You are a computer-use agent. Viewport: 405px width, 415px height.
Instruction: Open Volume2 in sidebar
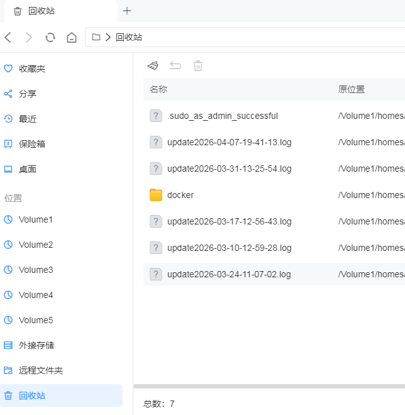tap(62, 245)
